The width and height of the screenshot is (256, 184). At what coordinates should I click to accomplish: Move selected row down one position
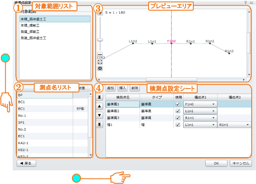(99, 115)
